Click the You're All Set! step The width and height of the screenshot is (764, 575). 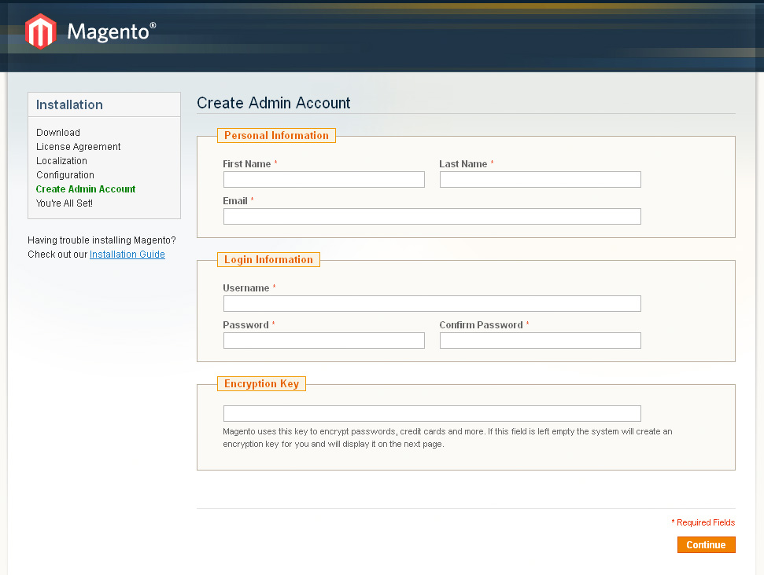pyautogui.click(x=65, y=203)
